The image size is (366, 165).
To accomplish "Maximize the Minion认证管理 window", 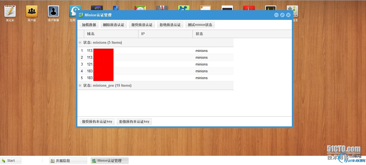I will (x=282, y=15).
